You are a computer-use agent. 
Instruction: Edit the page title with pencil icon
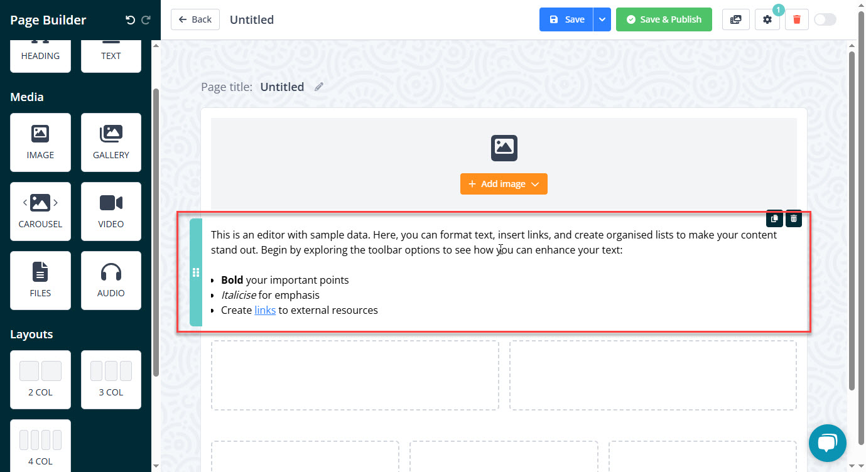pos(319,87)
